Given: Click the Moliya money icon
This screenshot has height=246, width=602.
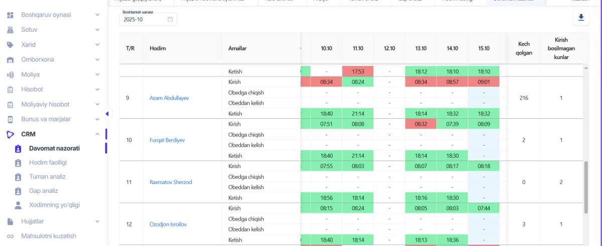Looking at the screenshot, I should point(10,75).
